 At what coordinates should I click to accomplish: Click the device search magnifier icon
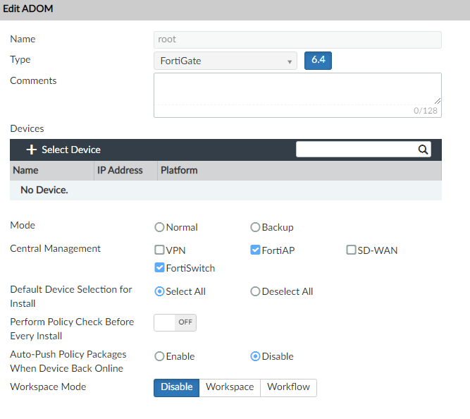[x=423, y=149]
